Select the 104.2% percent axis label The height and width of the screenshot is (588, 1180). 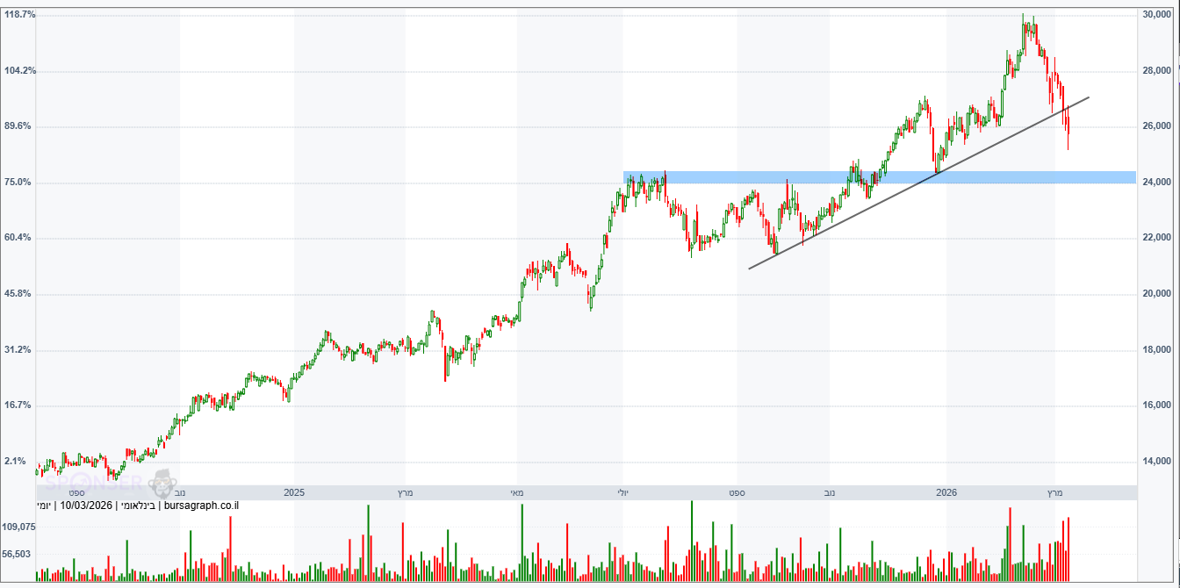click(x=19, y=70)
